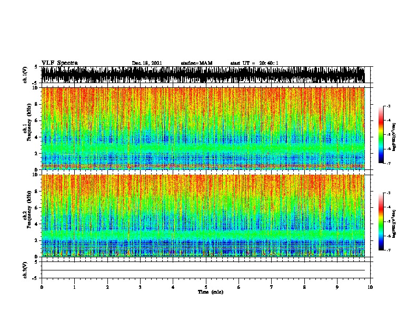Click the "-3" label on ch.1 color scale
The image size is (417, 322).
389,106
